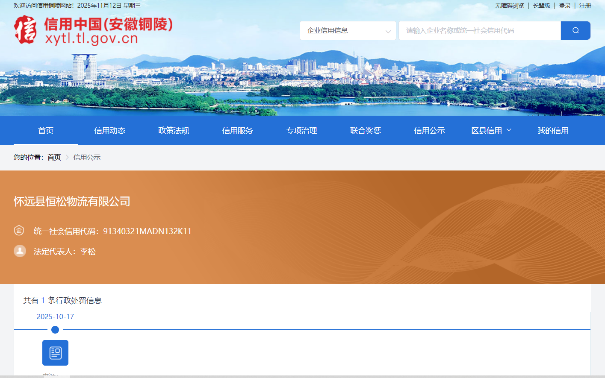605x378 pixels.
Task: Open the 我的信用 navigation item
Action: [x=553, y=131]
